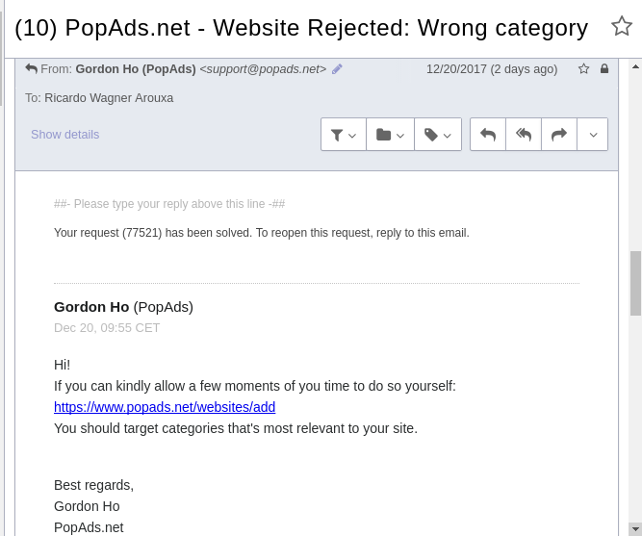Expand more actions chevron menu

(593, 135)
